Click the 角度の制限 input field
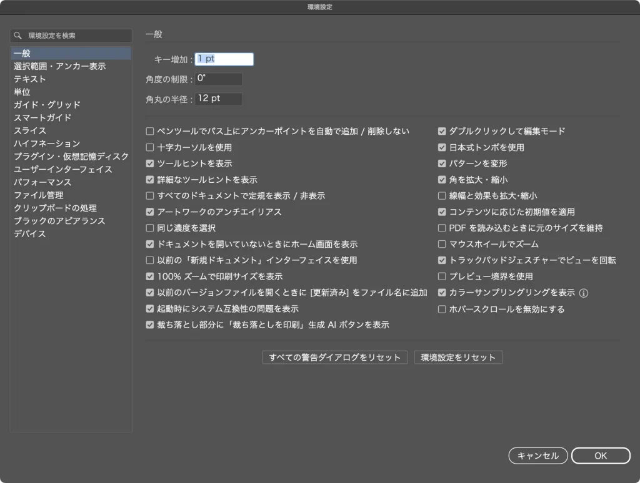The image size is (640, 483). pyautogui.click(x=219, y=79)
